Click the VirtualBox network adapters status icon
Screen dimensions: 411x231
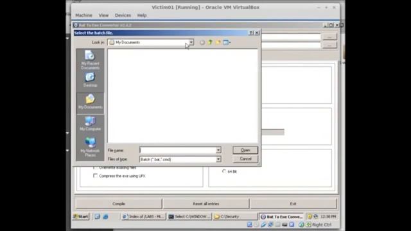pos(270,225)
